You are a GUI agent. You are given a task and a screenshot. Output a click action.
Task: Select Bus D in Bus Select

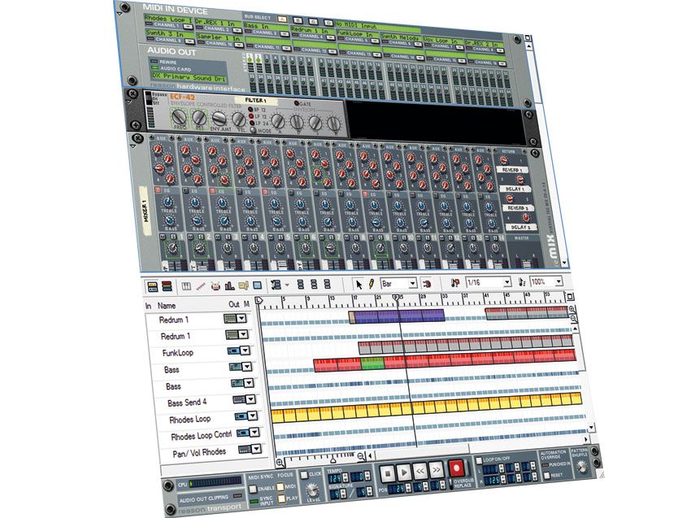(x=328, y=22)
